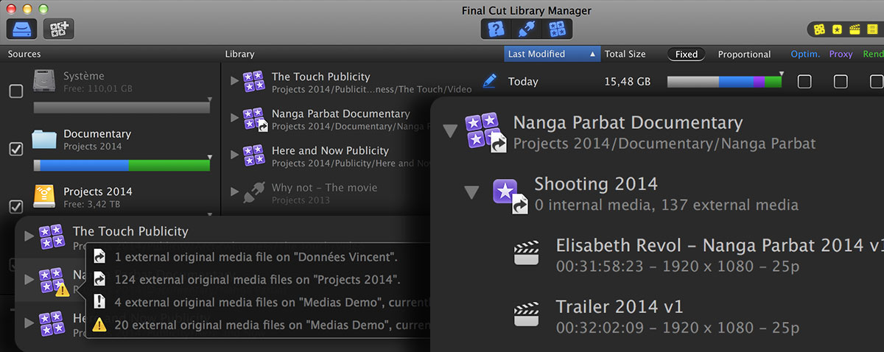Uncheck the Projects 2014 source checkbox
The image size is (884, 352).
click(x=15, y=206)
